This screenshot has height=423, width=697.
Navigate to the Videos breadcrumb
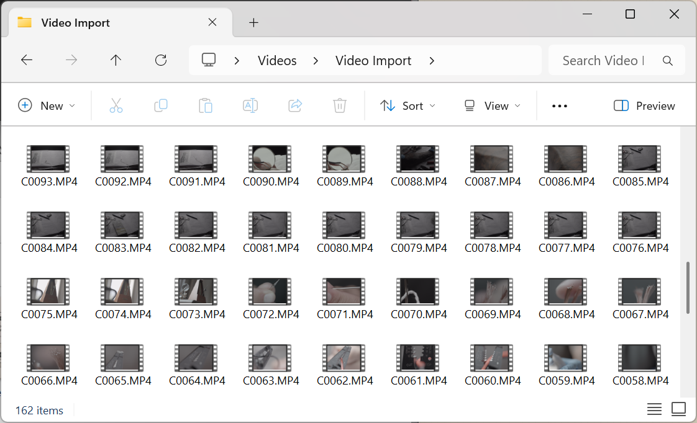[x=276, y=60]
